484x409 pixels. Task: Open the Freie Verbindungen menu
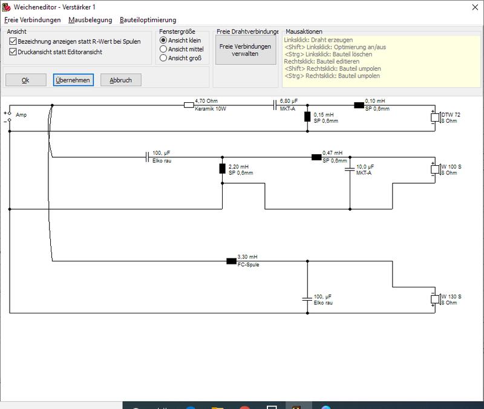33,20
